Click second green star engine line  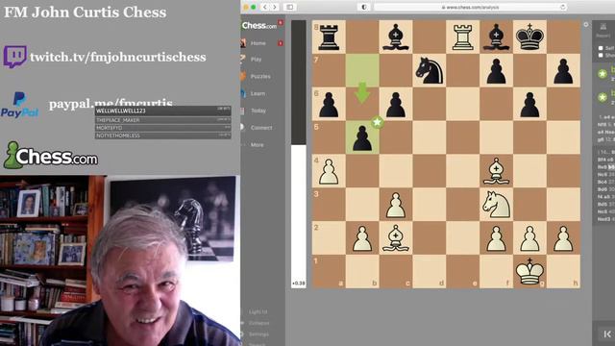pos(603,97)
